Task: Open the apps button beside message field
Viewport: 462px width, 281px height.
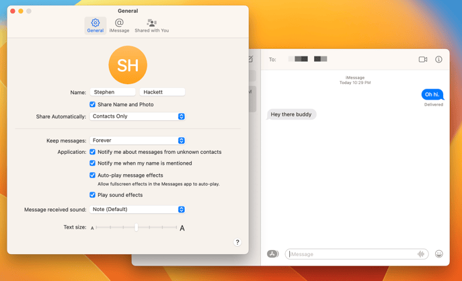Action: 272,253
